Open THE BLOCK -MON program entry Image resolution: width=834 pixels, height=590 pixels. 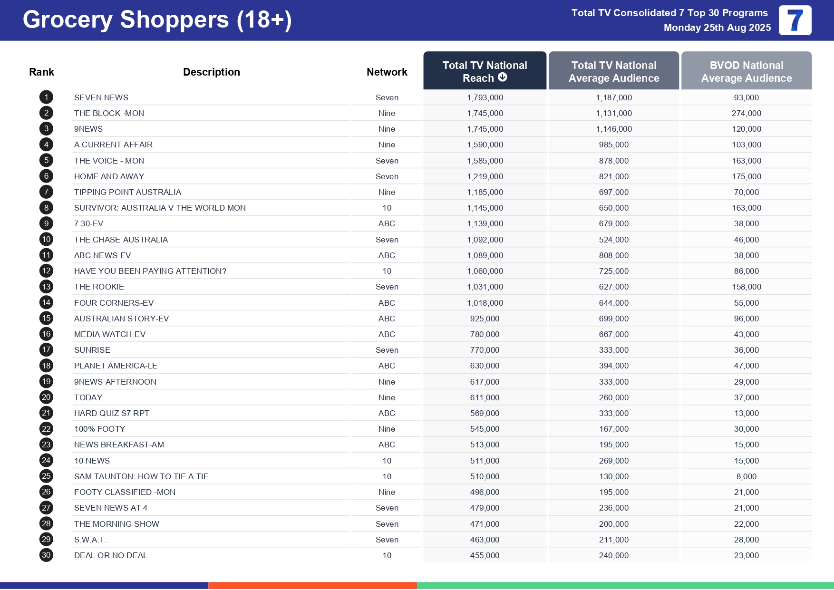point(109,113)
